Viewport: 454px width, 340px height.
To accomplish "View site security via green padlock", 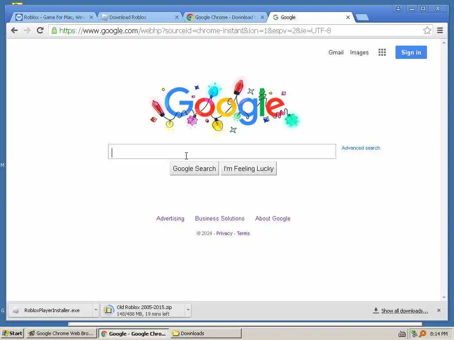I will (x=54, y=31).
